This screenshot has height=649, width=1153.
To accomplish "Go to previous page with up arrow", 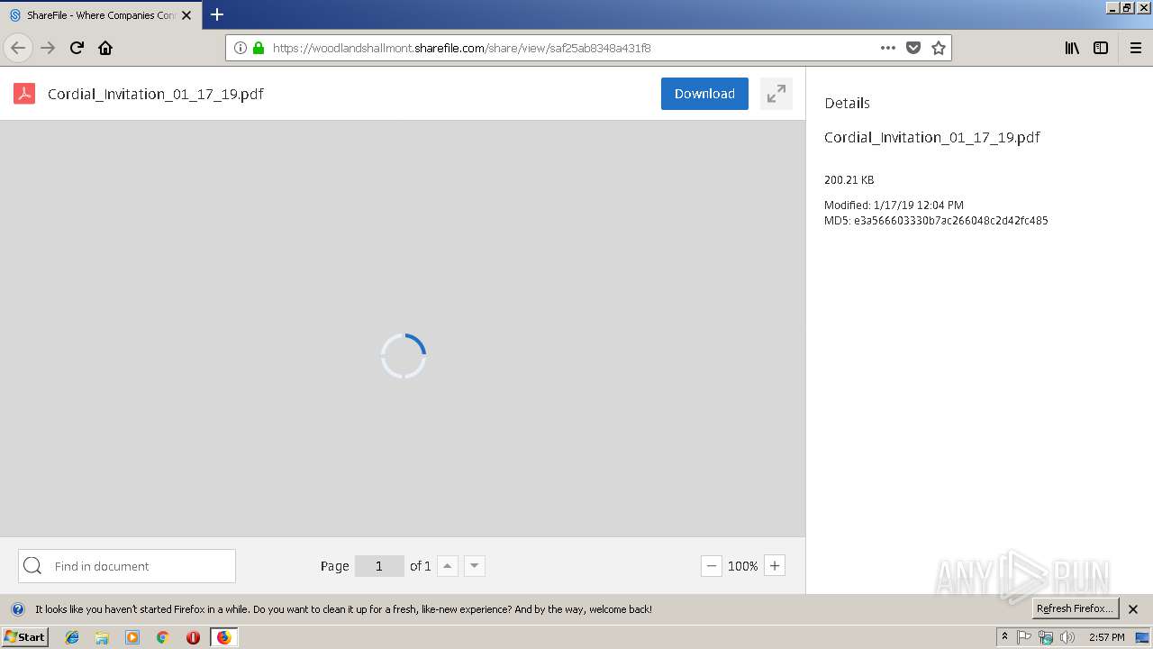I will point(448,566).
